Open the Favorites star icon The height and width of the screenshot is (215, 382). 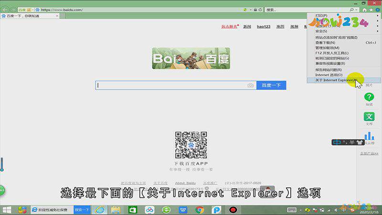pyautogui.click(x=371, y=10)
